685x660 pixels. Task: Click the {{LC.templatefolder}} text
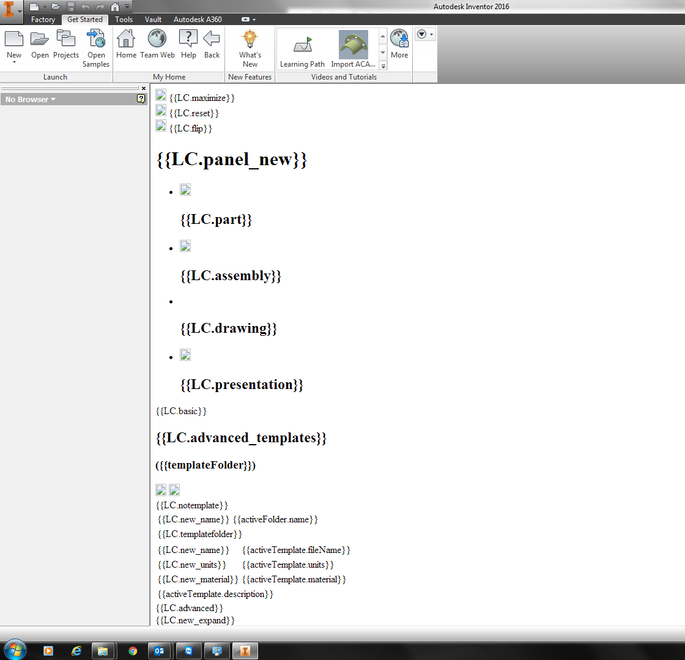click(199, 534)
